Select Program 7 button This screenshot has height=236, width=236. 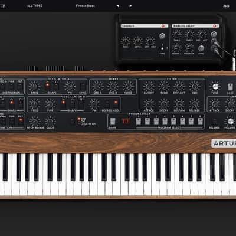tap(191, 122)
